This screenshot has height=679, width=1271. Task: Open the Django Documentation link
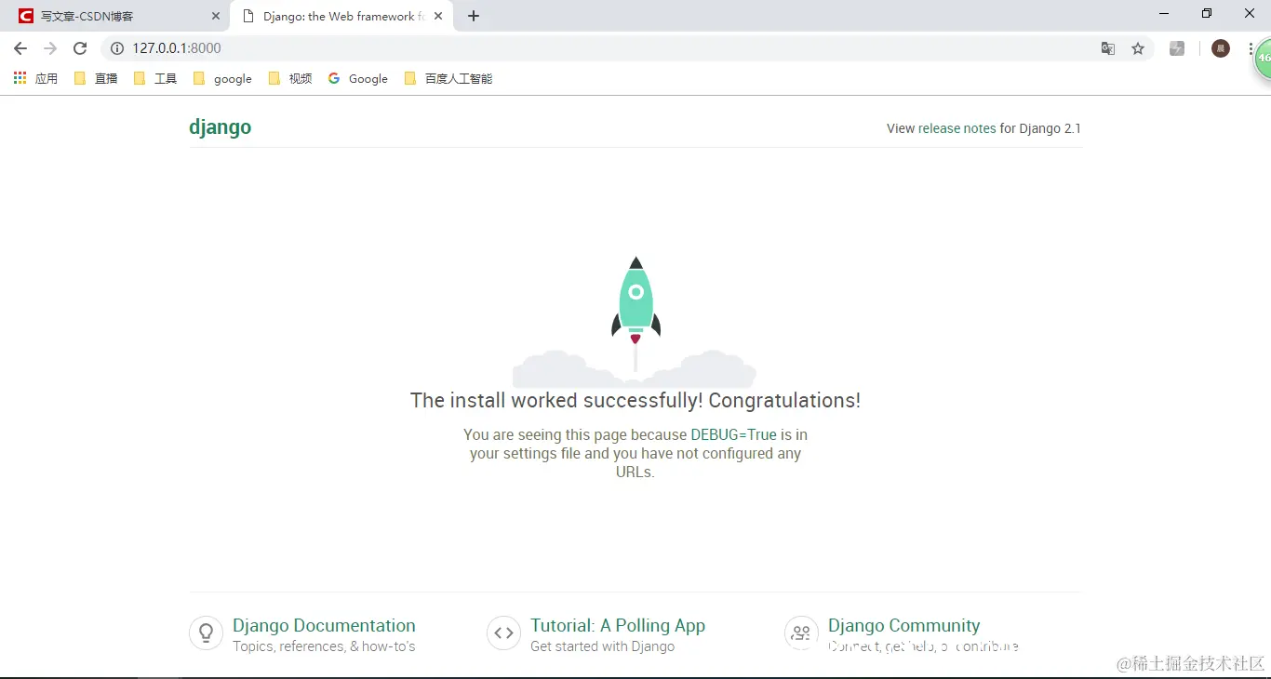click(324, 626)
